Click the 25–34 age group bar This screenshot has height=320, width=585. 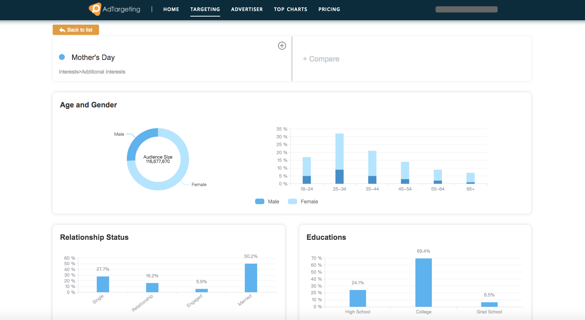point(339,159)
